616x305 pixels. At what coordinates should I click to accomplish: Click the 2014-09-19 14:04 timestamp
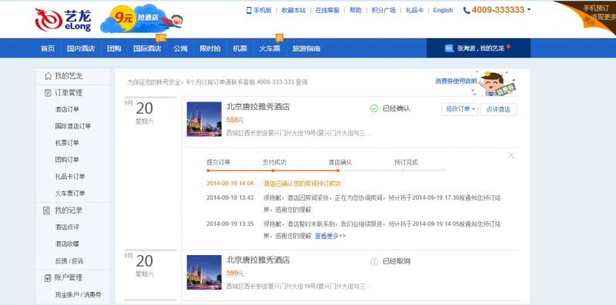click(x=230, y=184)
